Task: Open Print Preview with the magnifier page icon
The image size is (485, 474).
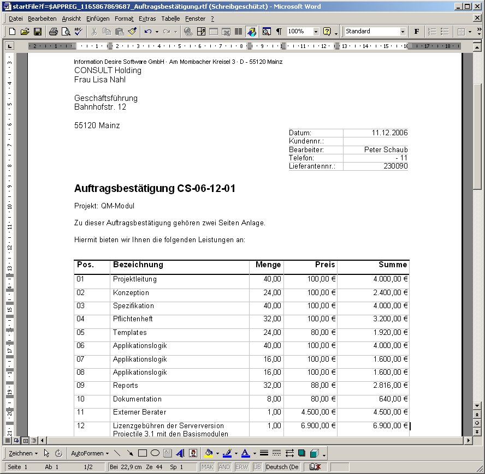Action: tap(66, 32)
